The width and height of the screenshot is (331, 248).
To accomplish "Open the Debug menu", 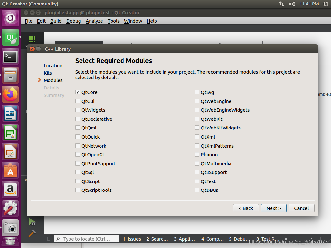I will pos(73,21).
